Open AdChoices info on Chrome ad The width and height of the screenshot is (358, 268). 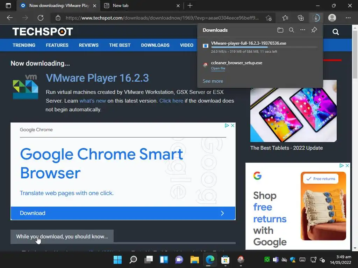[x=227, y=125]
